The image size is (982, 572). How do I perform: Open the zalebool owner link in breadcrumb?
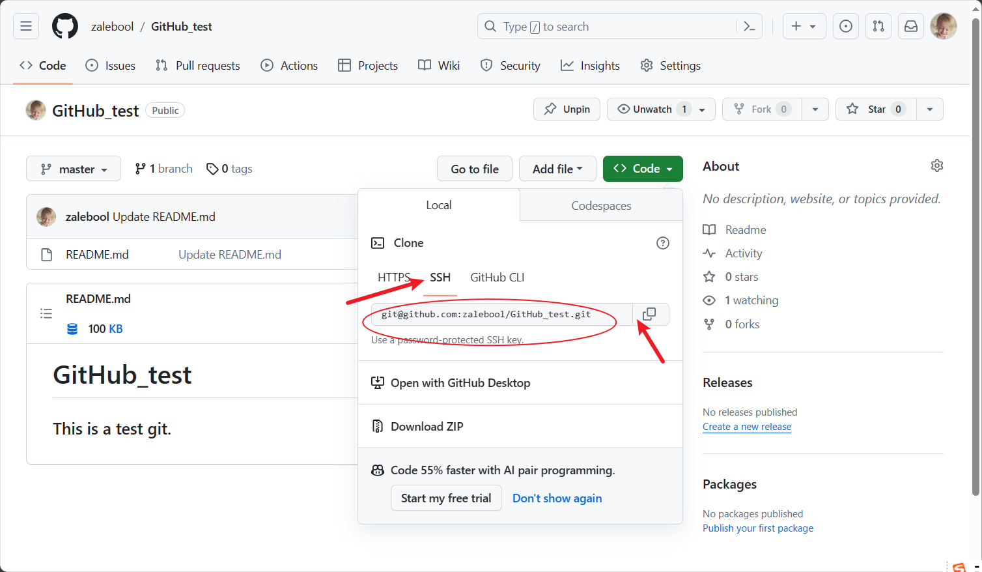tap(112, 27)
